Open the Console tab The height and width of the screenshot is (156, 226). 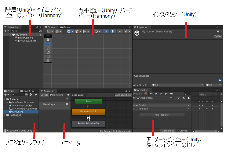[x=24, y=91]
